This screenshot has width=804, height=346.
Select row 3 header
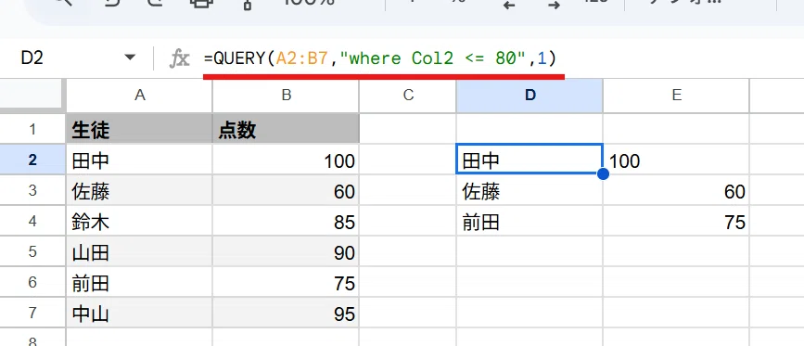tap(32, 190)
